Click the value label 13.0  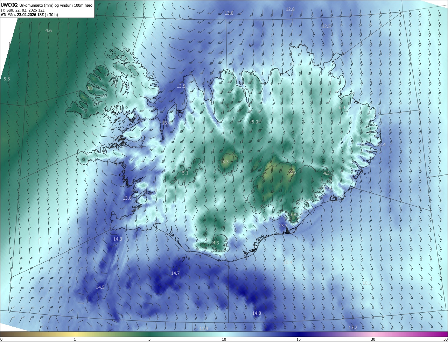tap(229, 13)
